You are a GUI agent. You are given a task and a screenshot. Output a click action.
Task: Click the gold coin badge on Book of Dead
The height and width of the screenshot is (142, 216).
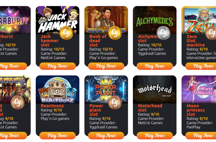click(x=115, y=33)
